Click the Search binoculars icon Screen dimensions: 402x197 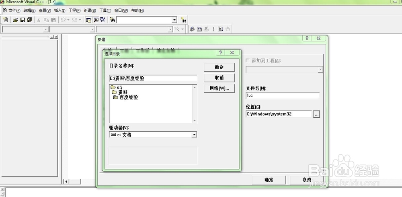(x=184, y=20)
